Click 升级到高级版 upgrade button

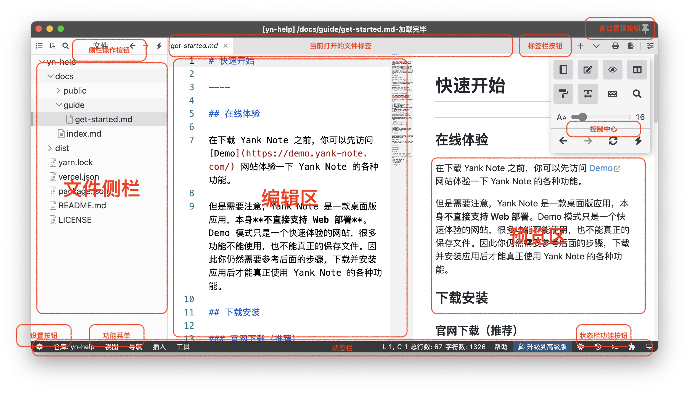pyautogui.click(x=542, y=347)
